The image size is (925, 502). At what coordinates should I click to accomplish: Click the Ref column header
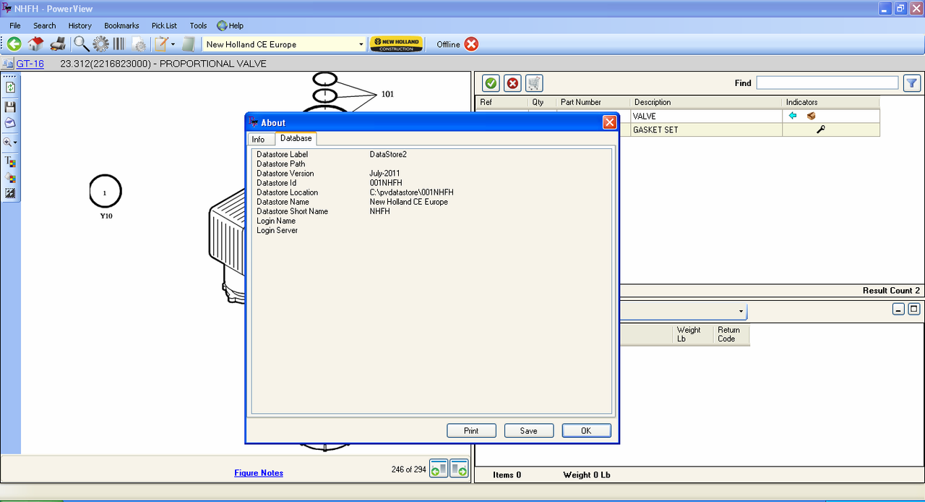tap(502, 102)
